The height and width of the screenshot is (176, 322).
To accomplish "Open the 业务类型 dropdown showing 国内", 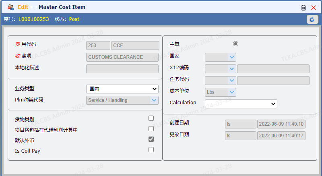I will click(x=122, y=89).
